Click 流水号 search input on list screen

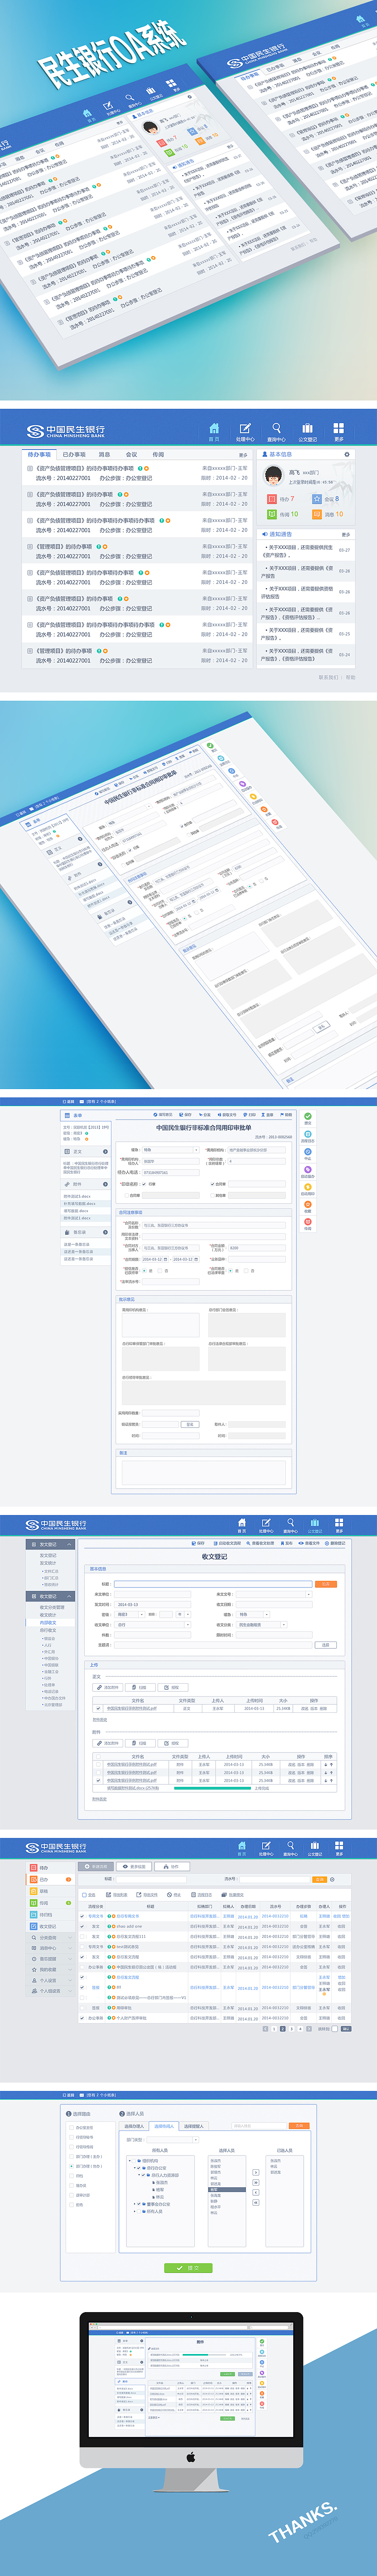point(274,1879)
